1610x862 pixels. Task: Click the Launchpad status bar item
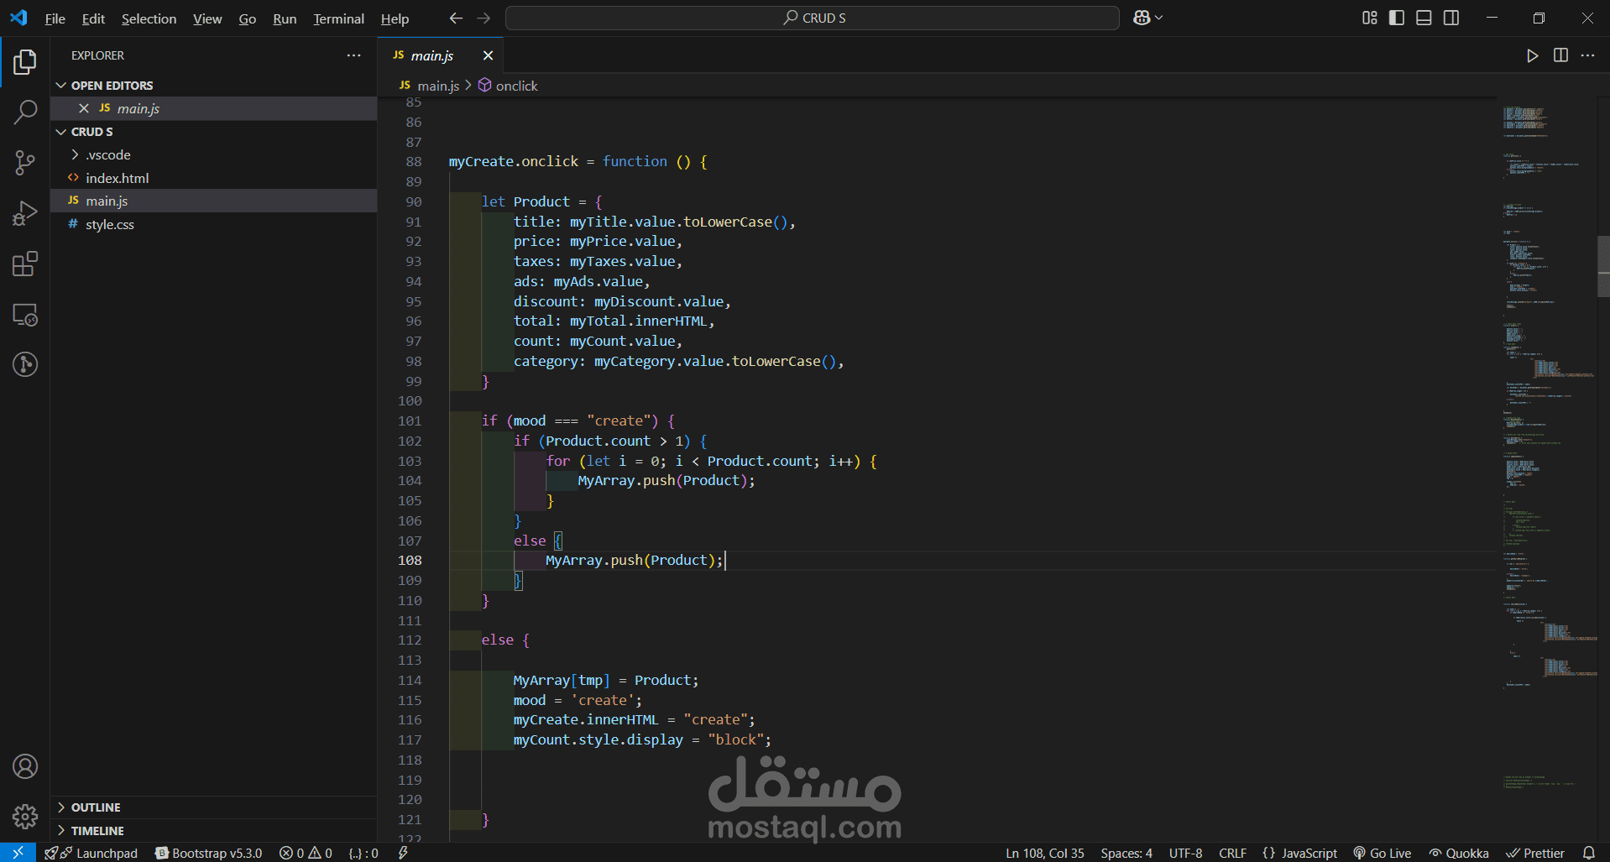click(91, 853)
